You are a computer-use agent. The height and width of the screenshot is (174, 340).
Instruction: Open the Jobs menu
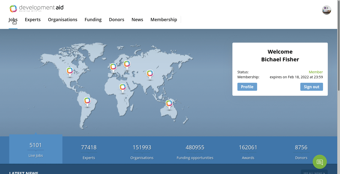tap(13, 20)
